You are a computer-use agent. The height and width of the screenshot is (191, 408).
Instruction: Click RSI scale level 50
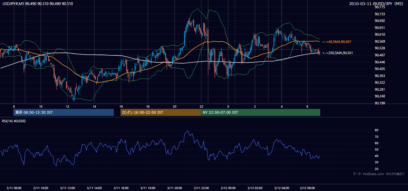(376, 149)
